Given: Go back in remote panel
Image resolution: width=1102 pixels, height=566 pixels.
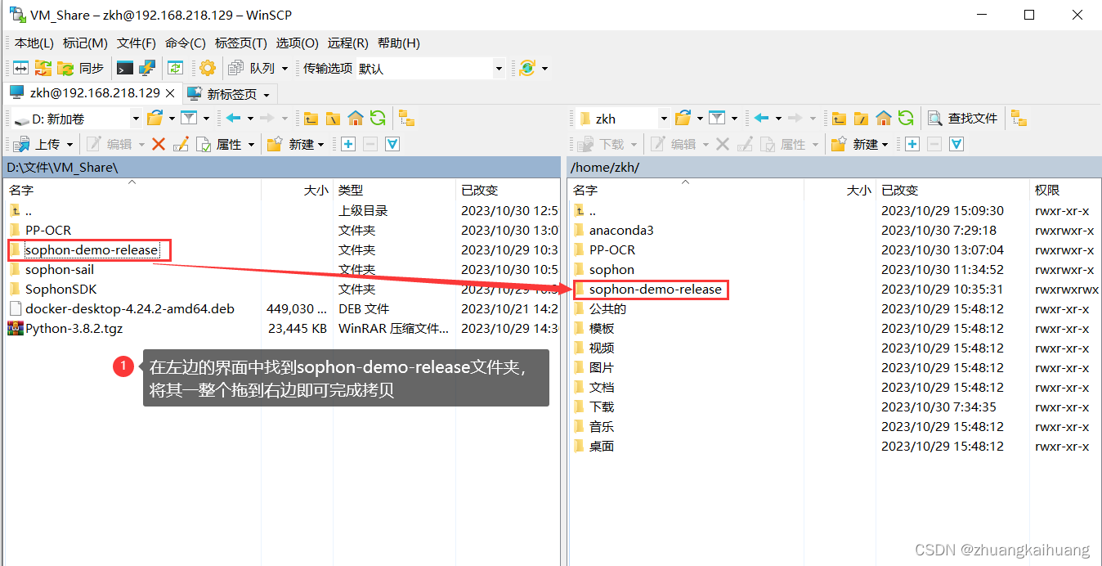Looking at the screenshot, I should [x=762, y=119].
